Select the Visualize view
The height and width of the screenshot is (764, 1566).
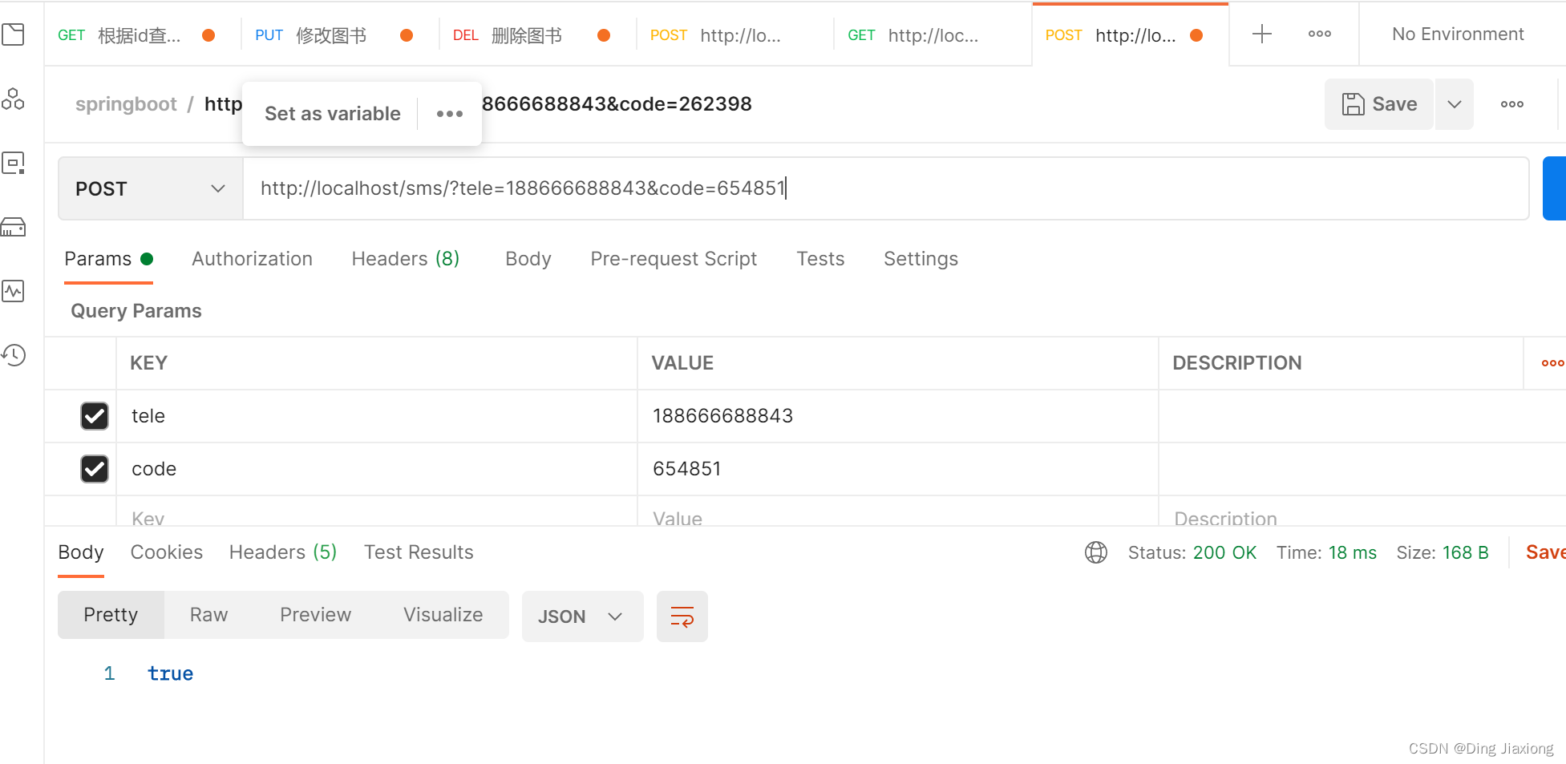click(x=443, y=615)
